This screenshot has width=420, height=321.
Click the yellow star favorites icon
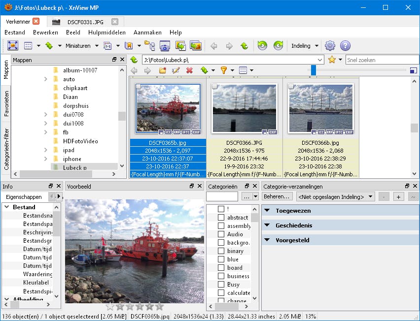coord(332,60)
